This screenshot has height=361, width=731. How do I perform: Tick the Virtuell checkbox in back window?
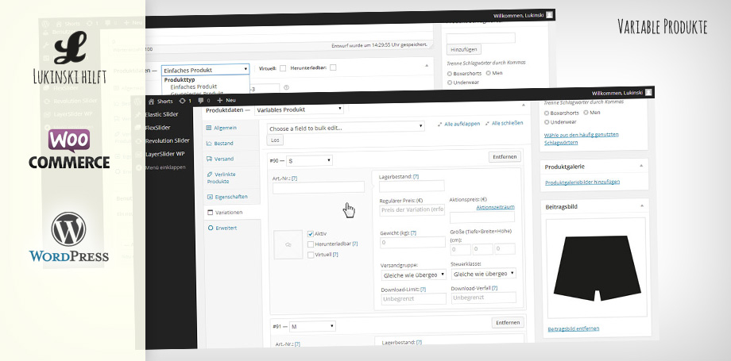(283, 68)
